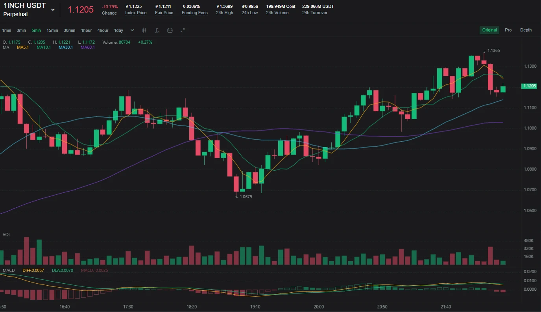Viewport: 541px width, 312px height.
Task: Select the 5min interval
Action: 36,30
